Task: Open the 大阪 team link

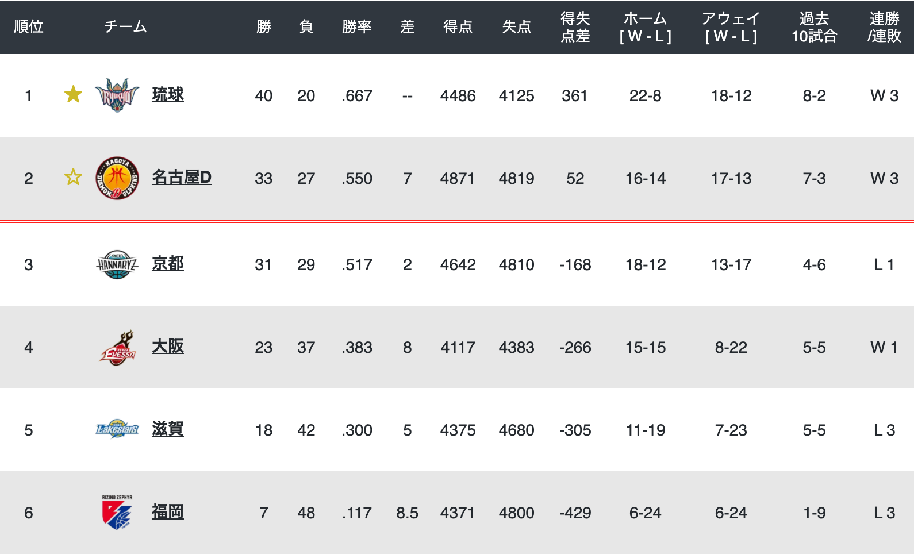Action: click(168, 347)
